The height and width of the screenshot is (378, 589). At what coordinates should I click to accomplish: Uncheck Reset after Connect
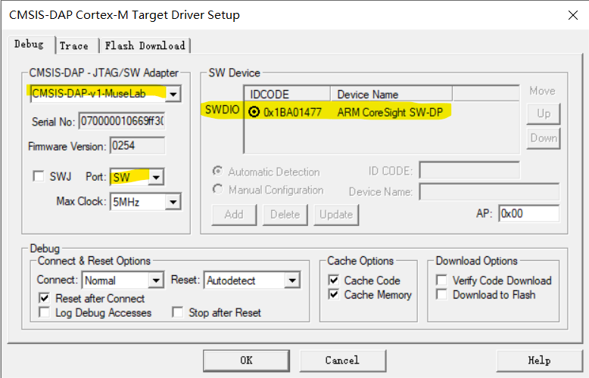(45, 298)
